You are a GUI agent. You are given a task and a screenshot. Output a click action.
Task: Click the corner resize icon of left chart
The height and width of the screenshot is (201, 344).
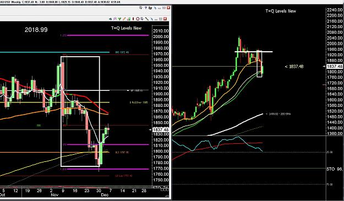167,195
